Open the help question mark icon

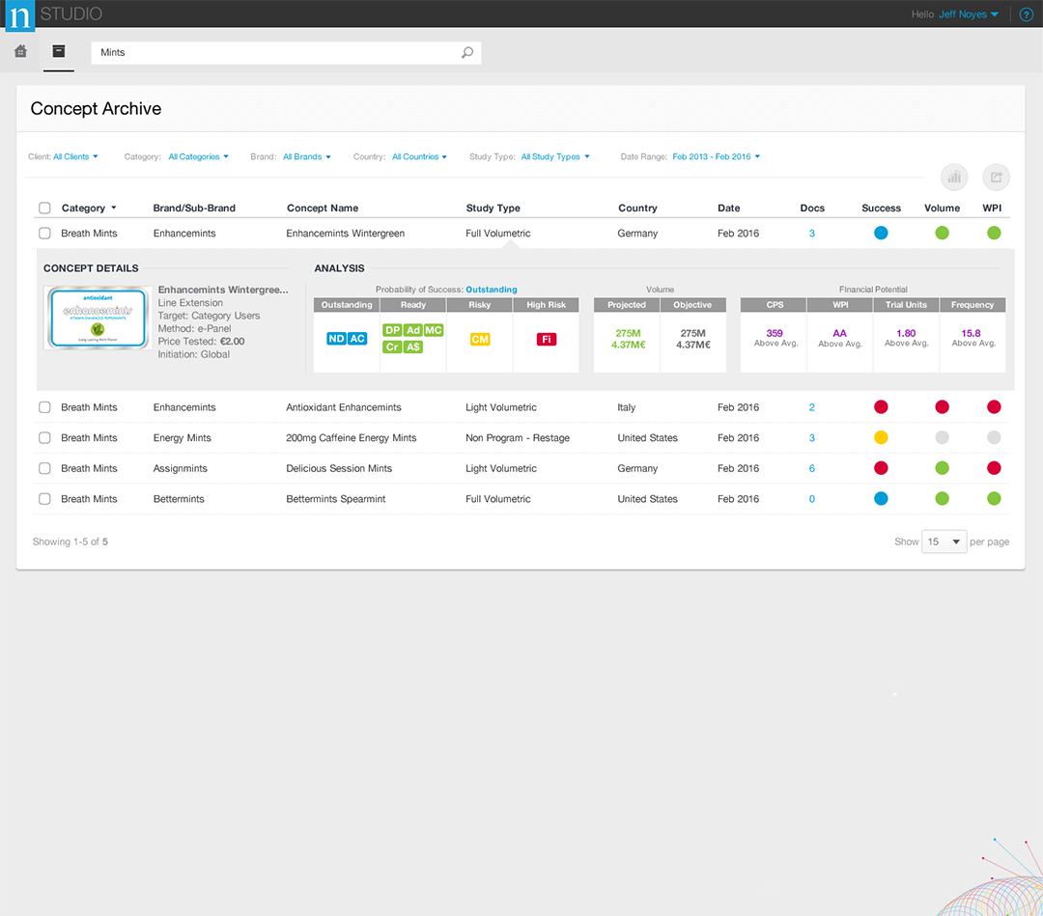coord(1027,14)
